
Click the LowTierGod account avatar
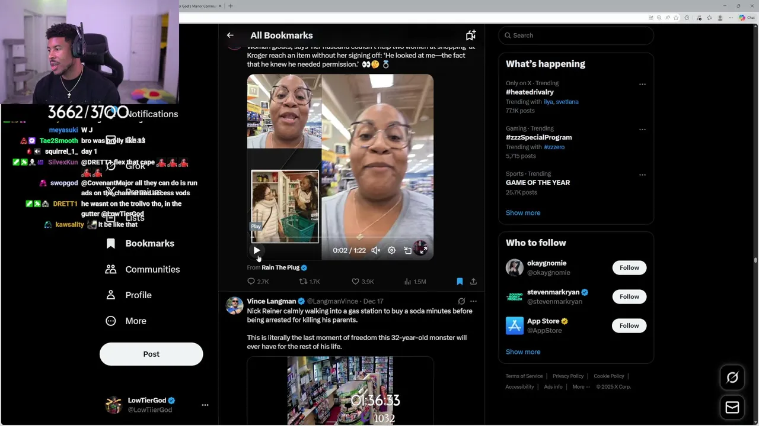113,405
